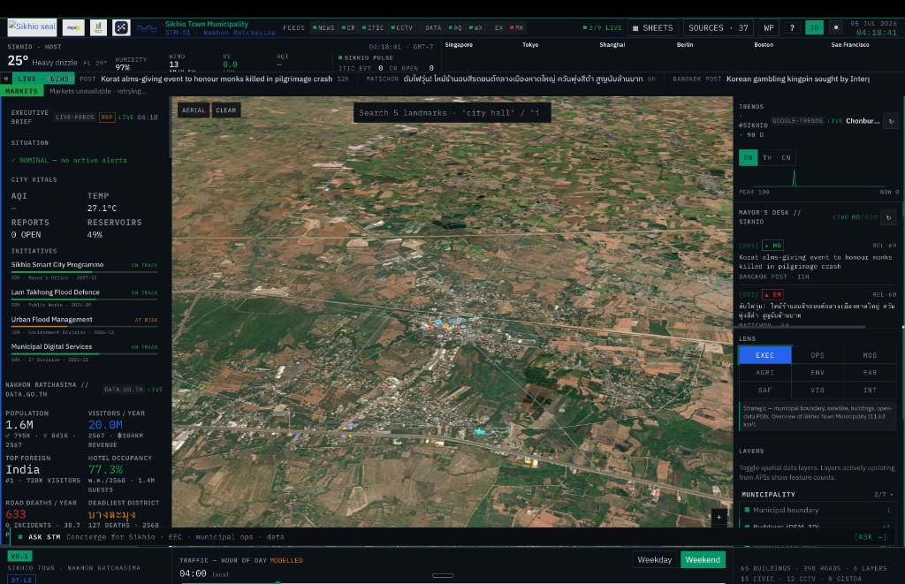Focus the landmarks search field

pos(452,112)
